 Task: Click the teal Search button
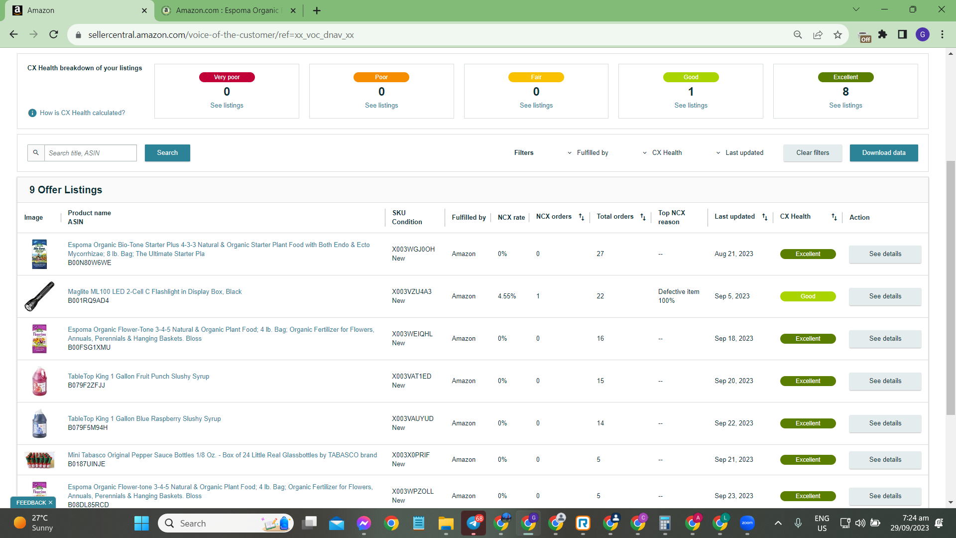pyautogui.click(x=167, y=153)
